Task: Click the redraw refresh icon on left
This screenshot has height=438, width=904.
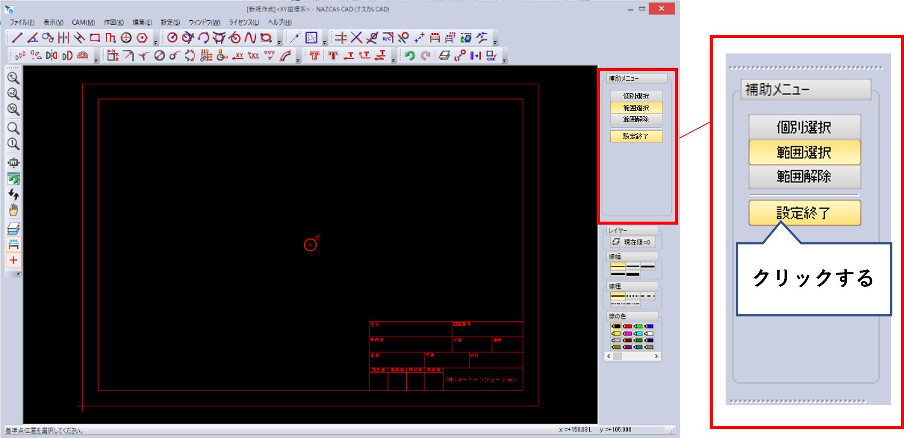Action: click(x=13, y=178)
